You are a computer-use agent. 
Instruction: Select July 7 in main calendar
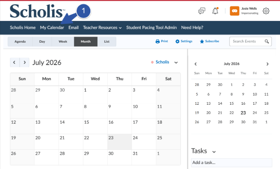71,110
